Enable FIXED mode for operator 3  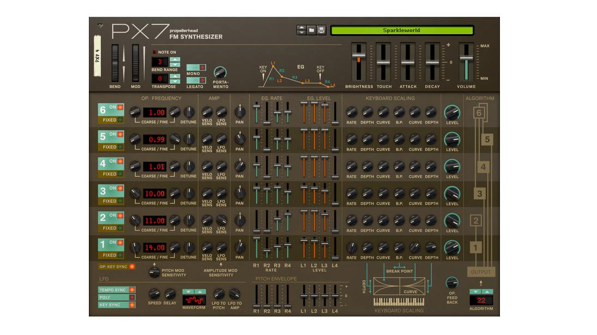point(111,201)
